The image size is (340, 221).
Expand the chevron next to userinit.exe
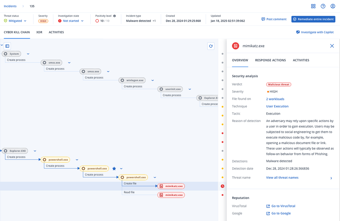click(x=190, y=89)
